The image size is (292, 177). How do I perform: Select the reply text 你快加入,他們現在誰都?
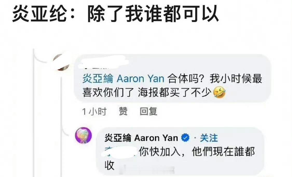coord(197,152)
